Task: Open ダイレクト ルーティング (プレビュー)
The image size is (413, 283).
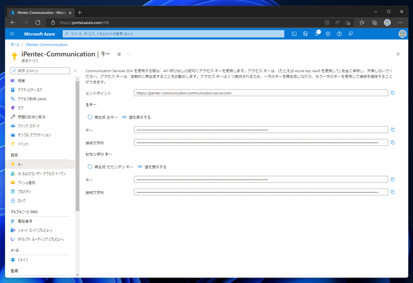Action: (40, 239)
